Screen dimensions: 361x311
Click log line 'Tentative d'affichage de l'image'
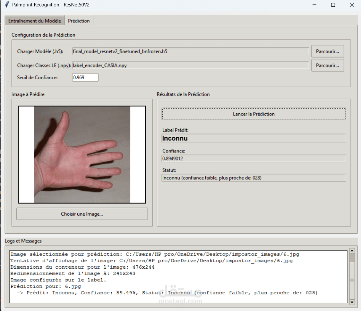click(x=151, y=261)
